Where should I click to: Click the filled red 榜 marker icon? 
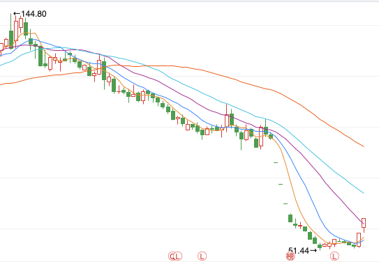pyautogui.click(x=290, y=256)
